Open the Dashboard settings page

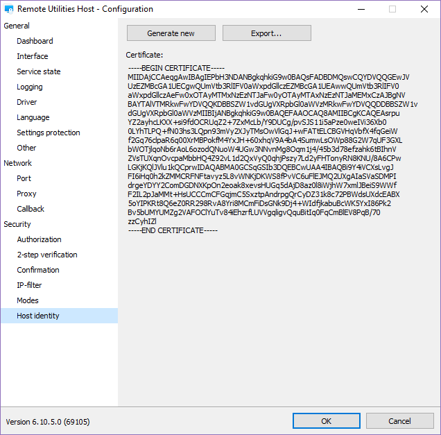coord(35,41)
